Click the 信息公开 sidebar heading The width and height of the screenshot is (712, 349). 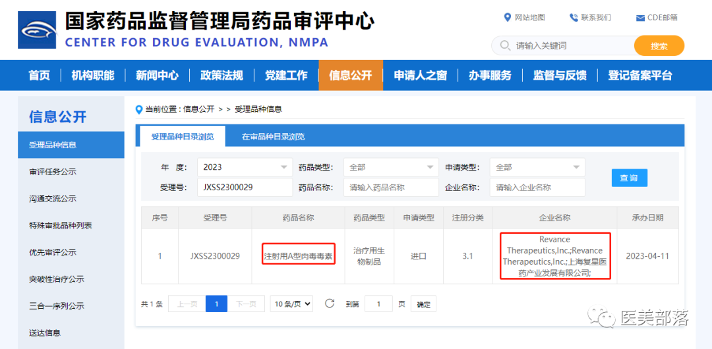[x=57, y=117]
